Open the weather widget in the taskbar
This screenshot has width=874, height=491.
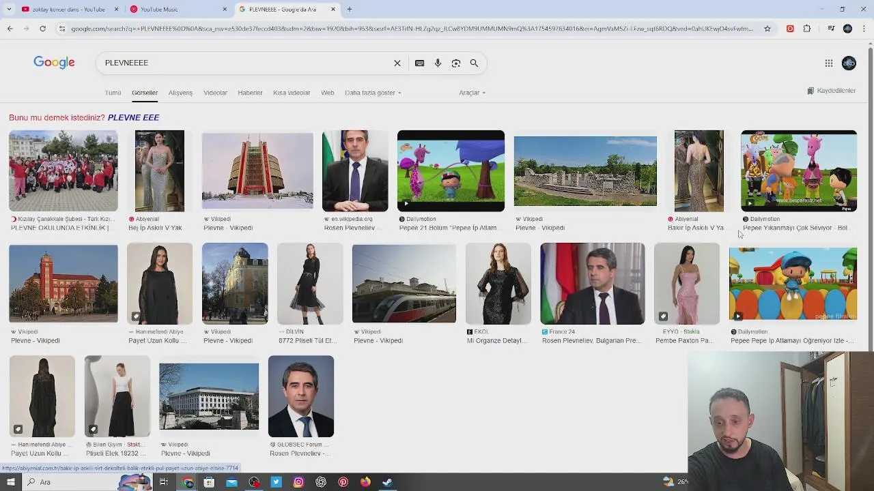[x=675, y=482]
